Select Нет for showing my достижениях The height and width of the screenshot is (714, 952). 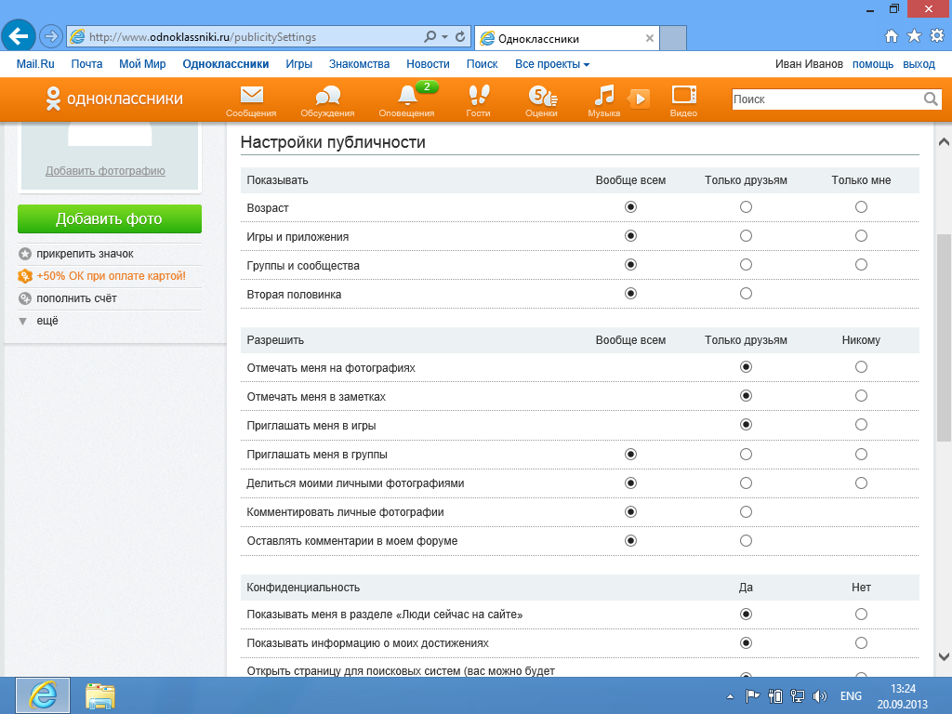tap(861, 643)
